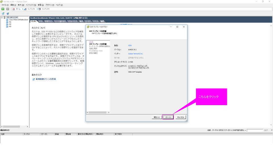Viewport: 273px width, 153px height.
Task: Select Cisco Prime Infrastructure in inventory tree
Action: point(19,20)
